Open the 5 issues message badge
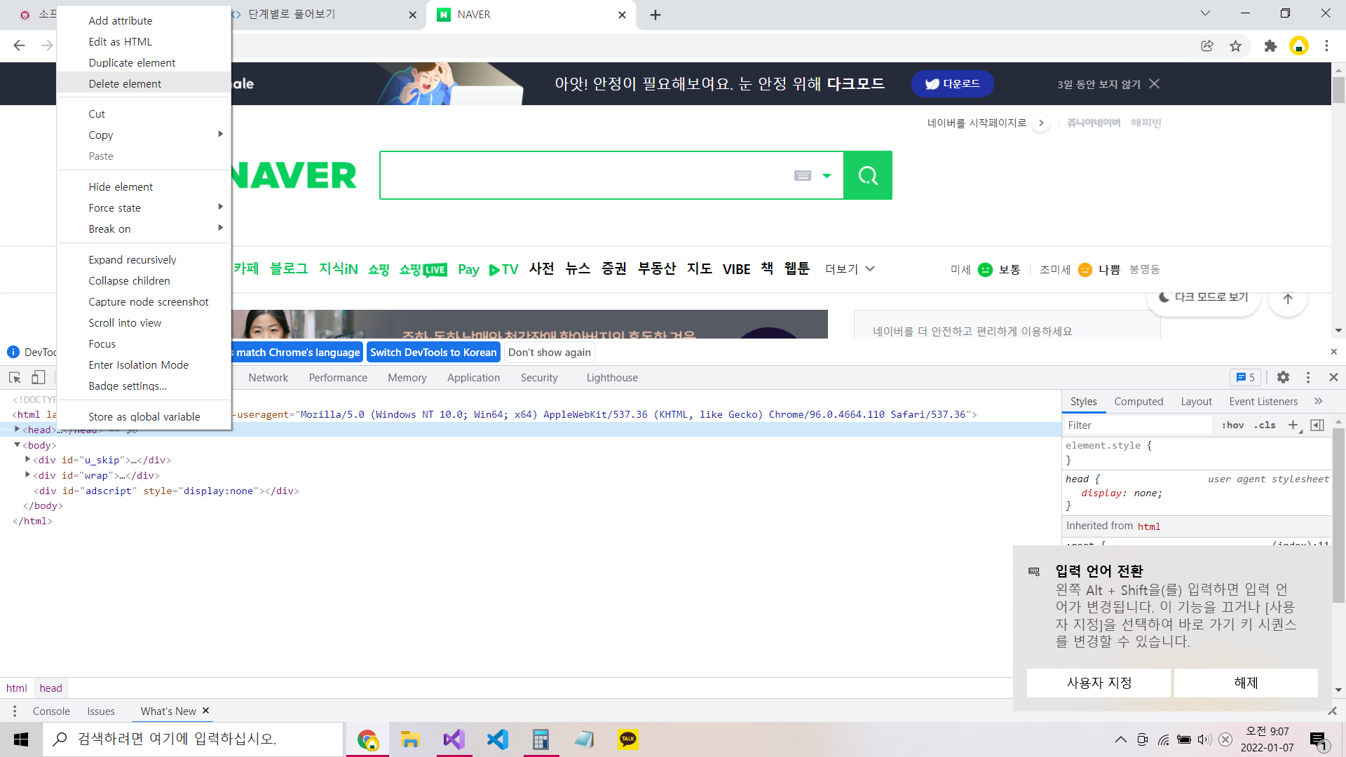 coord(1245,377)
